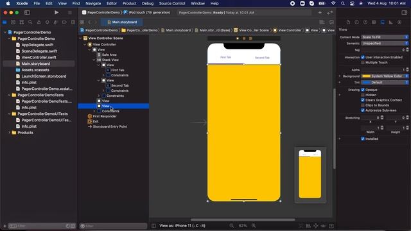Open the Product menu

point(130,3)
